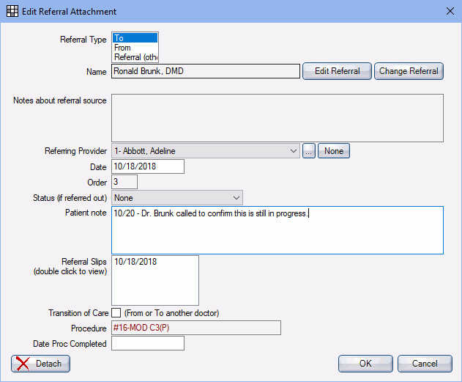Confirm with the OK button
The width and height of the screenshot is (462, 382).
[x=365, y=364]
